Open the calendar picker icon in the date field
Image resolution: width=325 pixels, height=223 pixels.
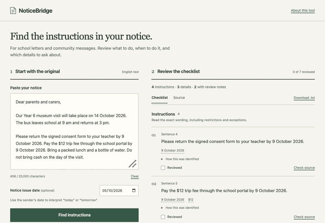(x=134, y=190)
